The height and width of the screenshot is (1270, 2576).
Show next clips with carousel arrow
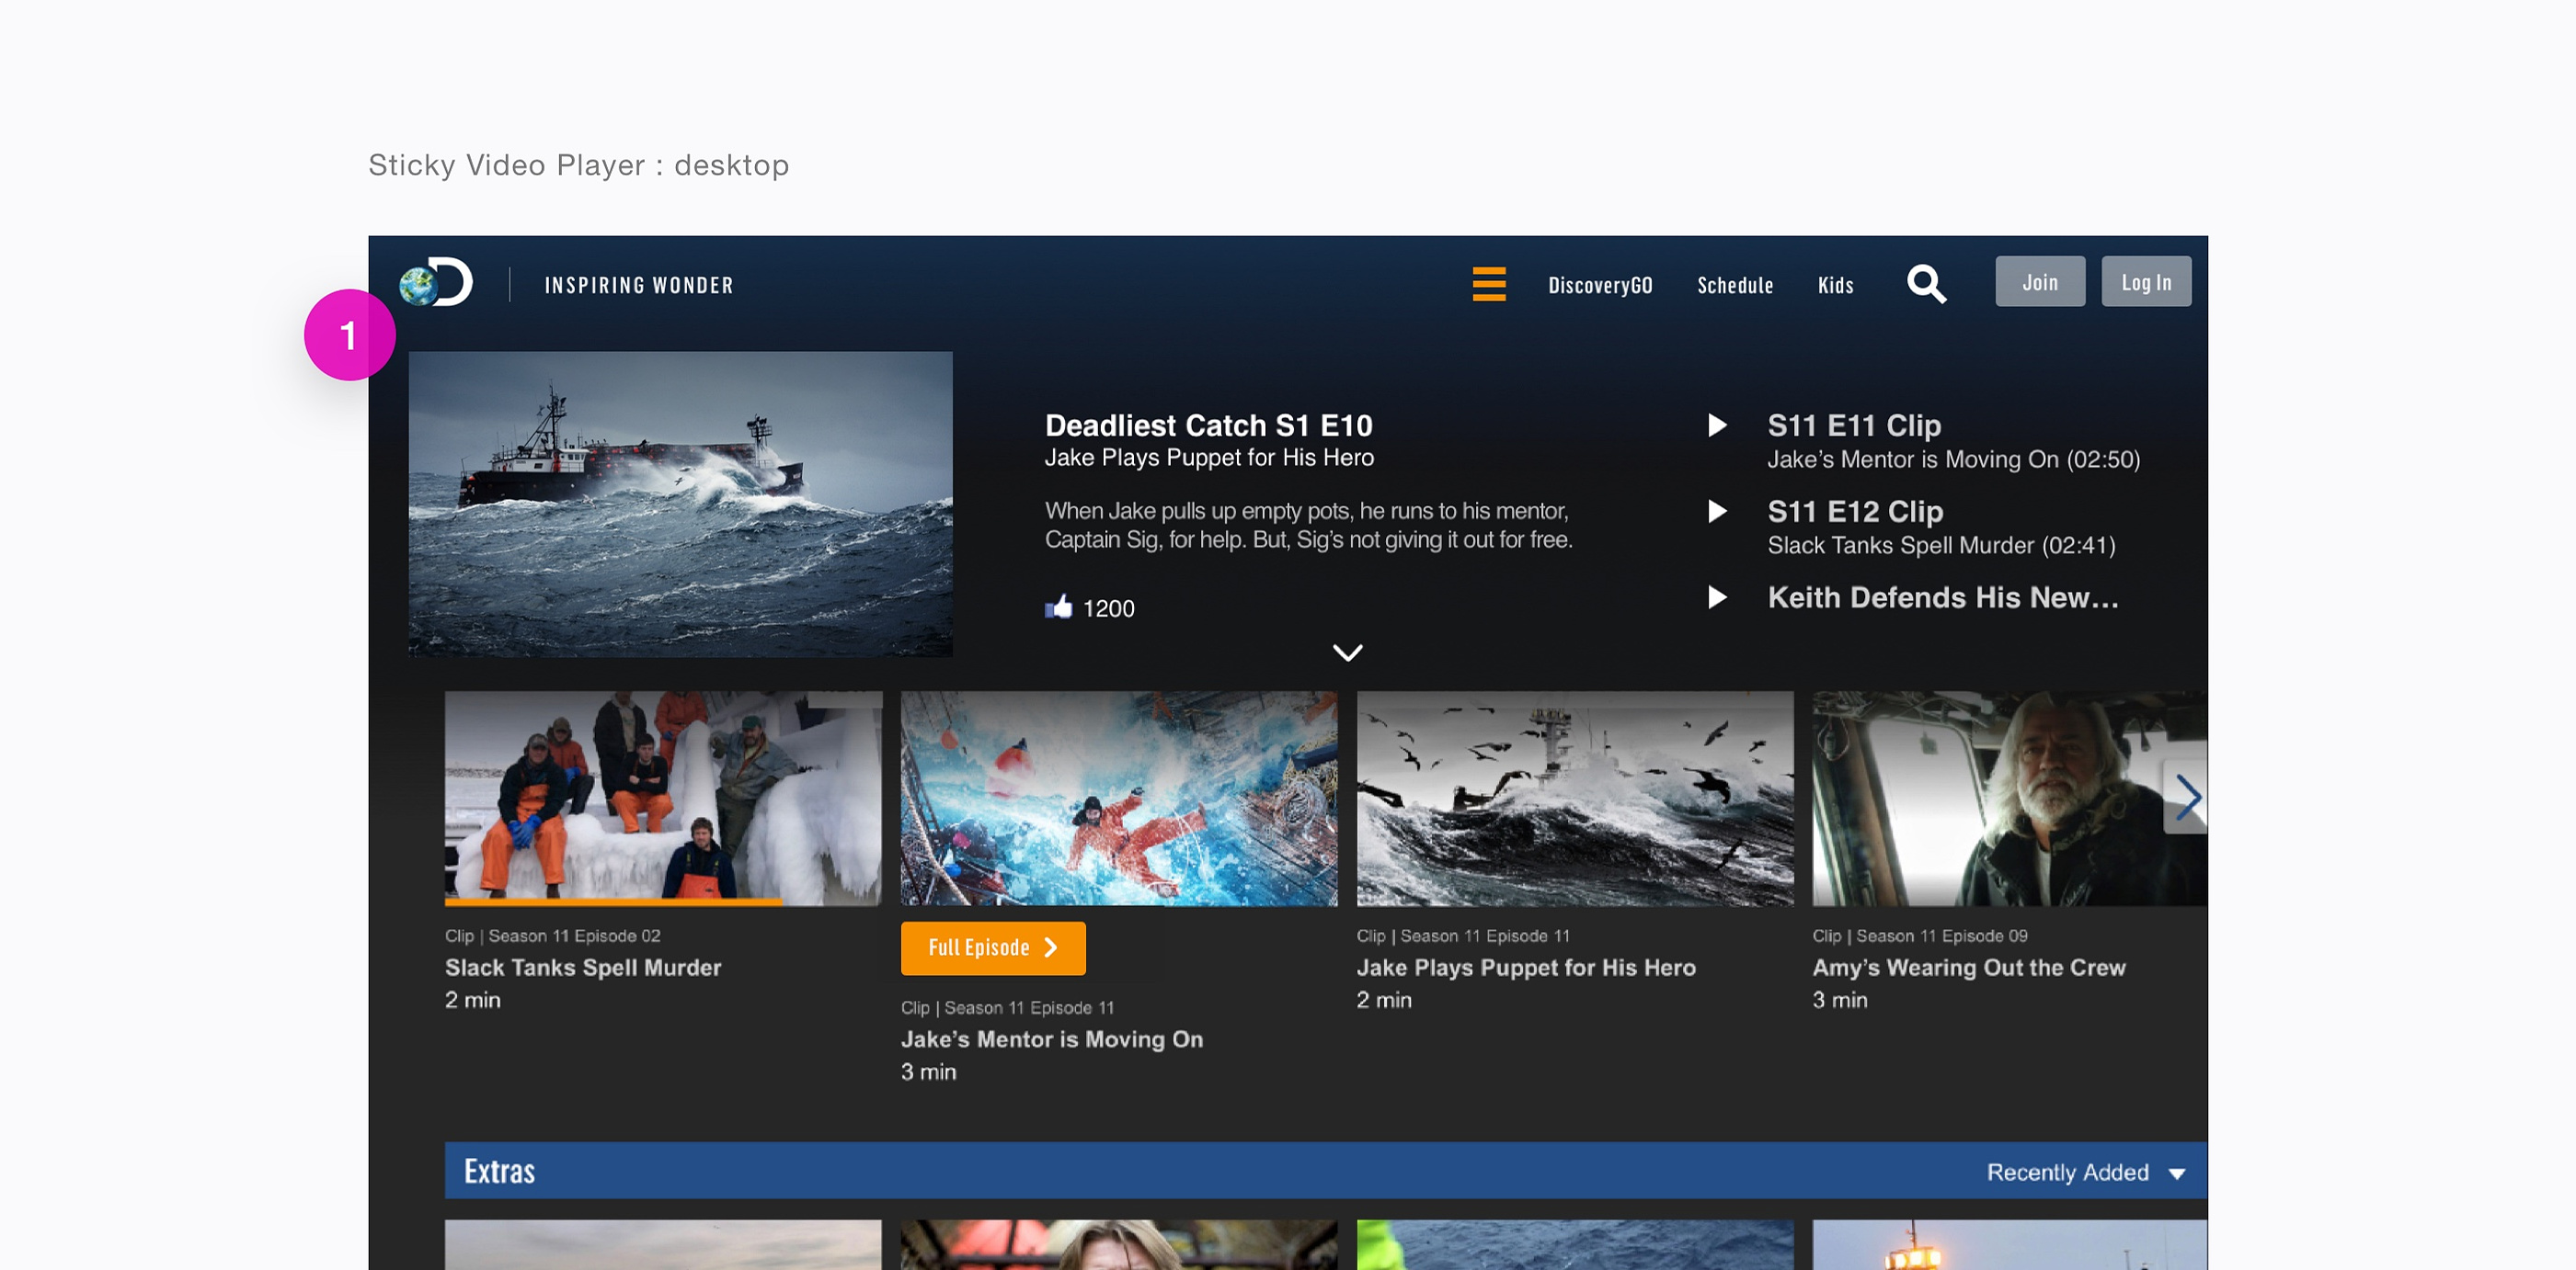(2187, 798)
